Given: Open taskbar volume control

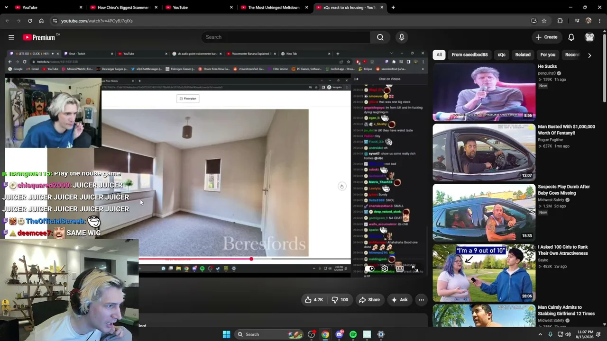Looking at the screenshot, I should click(x=568, y=334).
